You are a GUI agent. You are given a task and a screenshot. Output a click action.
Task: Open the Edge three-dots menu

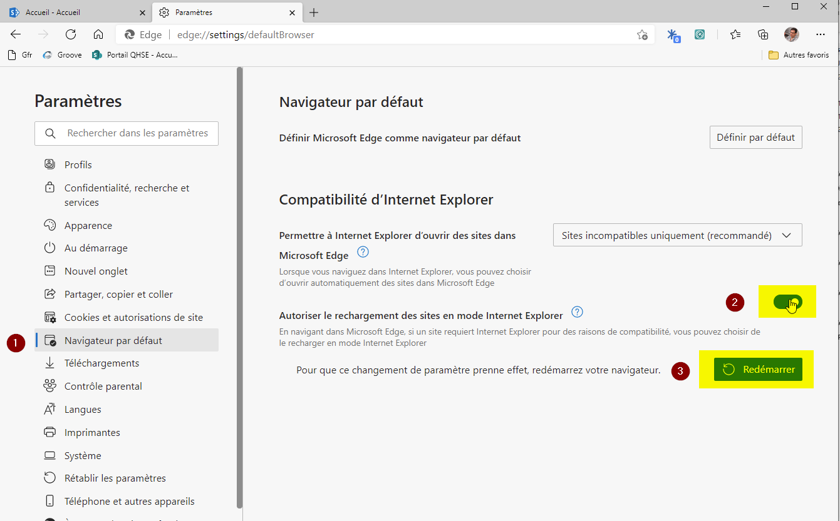point(821,34)
